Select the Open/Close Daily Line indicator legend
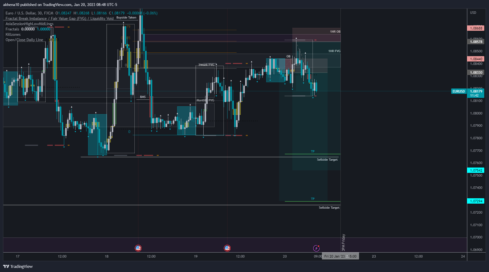Screen dimensions: 489x272 [x=24, y=40]
